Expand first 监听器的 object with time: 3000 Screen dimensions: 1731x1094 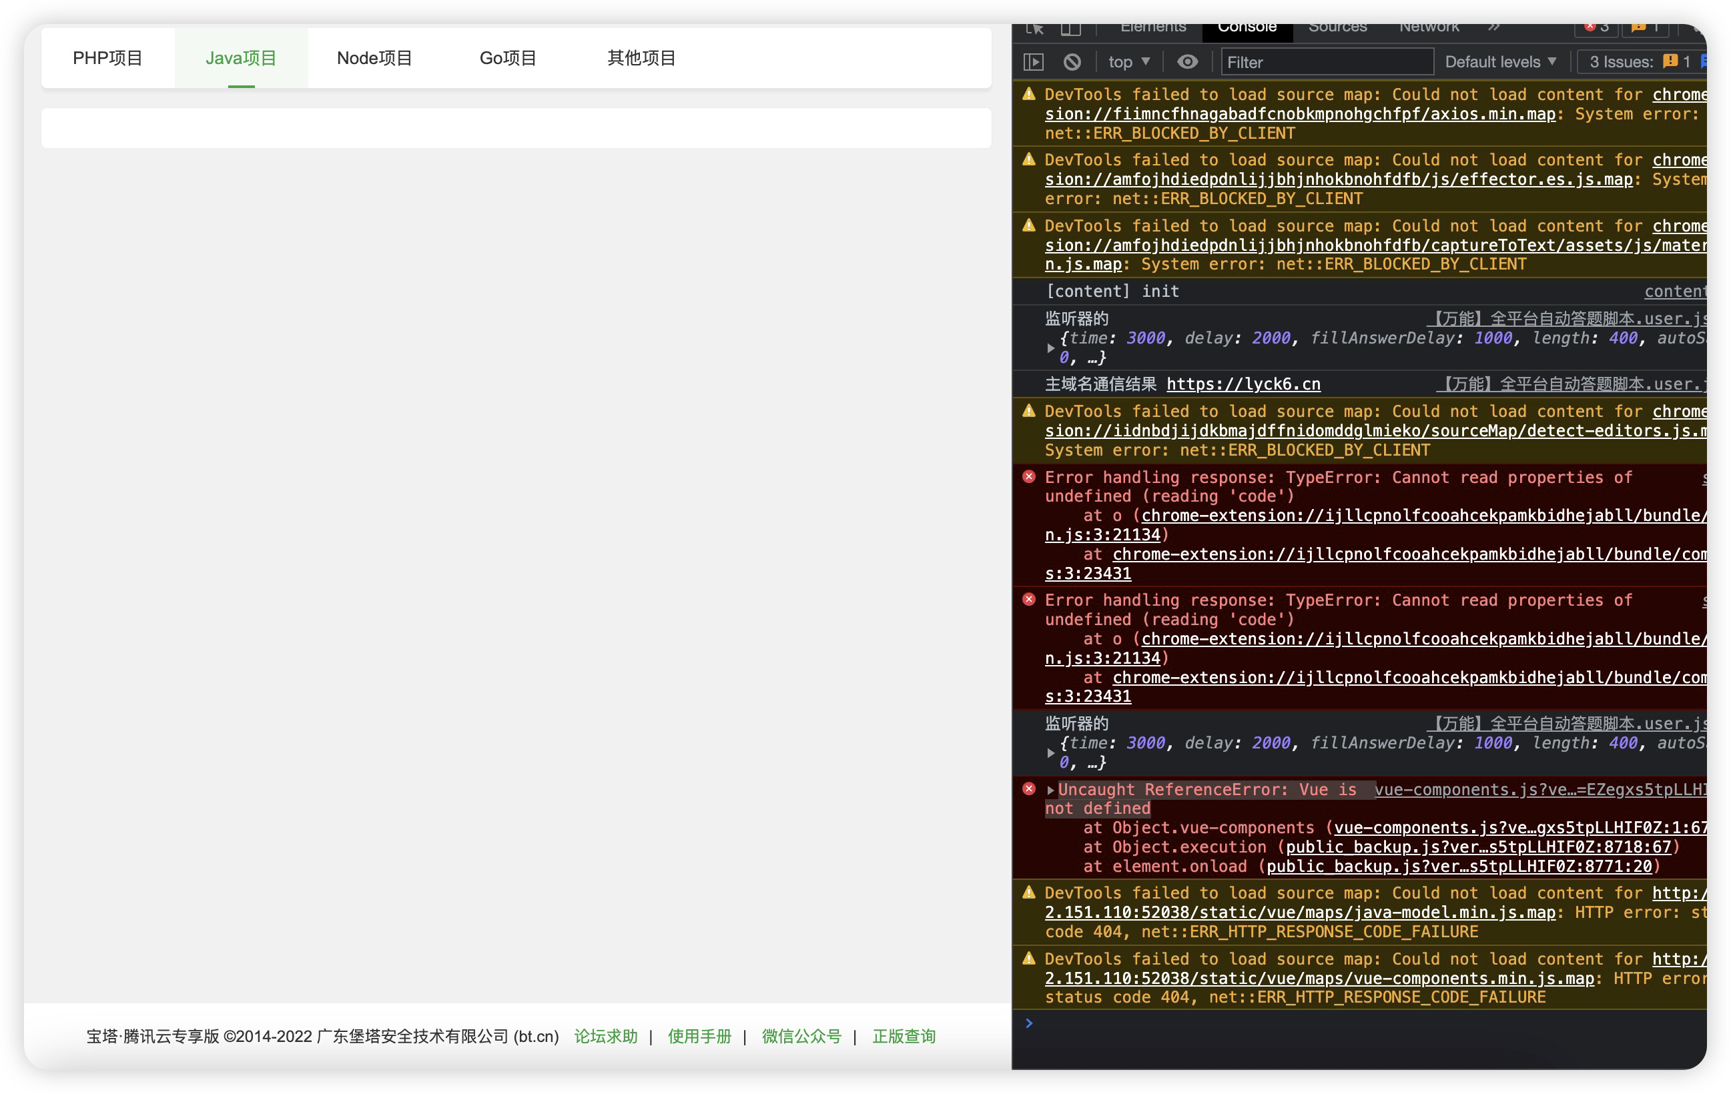[x=1050, y=348]
